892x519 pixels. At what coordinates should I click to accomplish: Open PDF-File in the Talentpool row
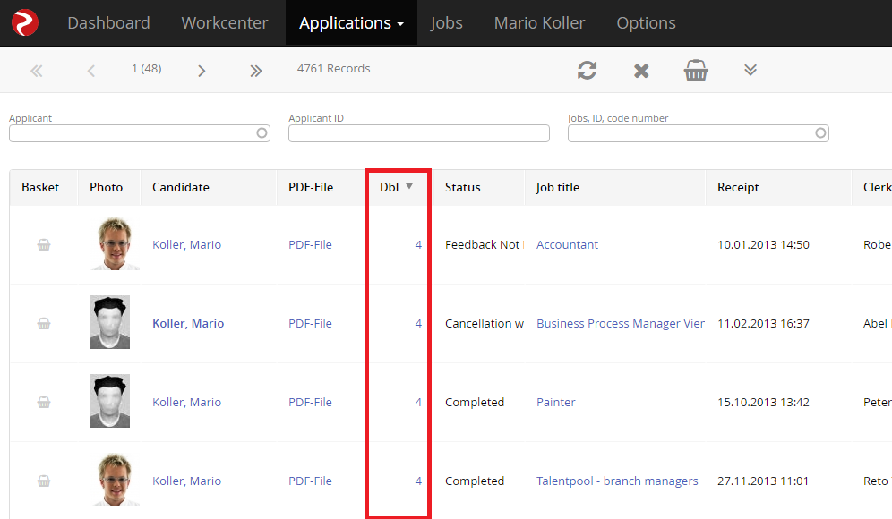tap(310, 481)
